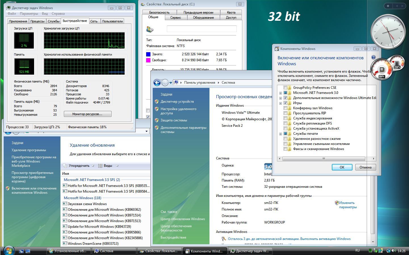Open the Безопасность tab in disk properties
Screen dimensions: 409x255
coord(159,12)
